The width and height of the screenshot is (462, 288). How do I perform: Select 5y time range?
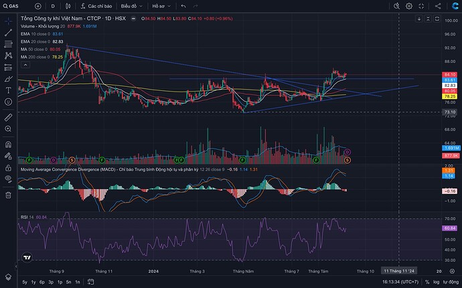coord(25,282)
